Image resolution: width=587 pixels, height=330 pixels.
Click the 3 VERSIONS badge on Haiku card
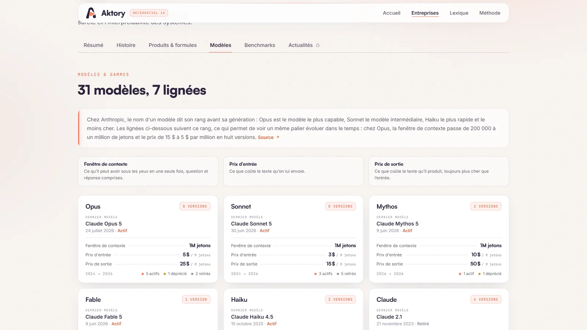(340, 300)
